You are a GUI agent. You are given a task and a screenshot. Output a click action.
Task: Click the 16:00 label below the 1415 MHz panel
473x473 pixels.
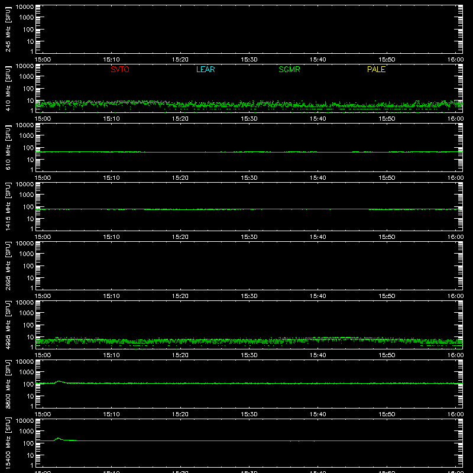tap(455, 237)
